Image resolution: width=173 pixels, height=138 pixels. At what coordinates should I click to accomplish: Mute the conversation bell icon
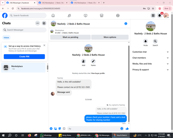point(146,41)
